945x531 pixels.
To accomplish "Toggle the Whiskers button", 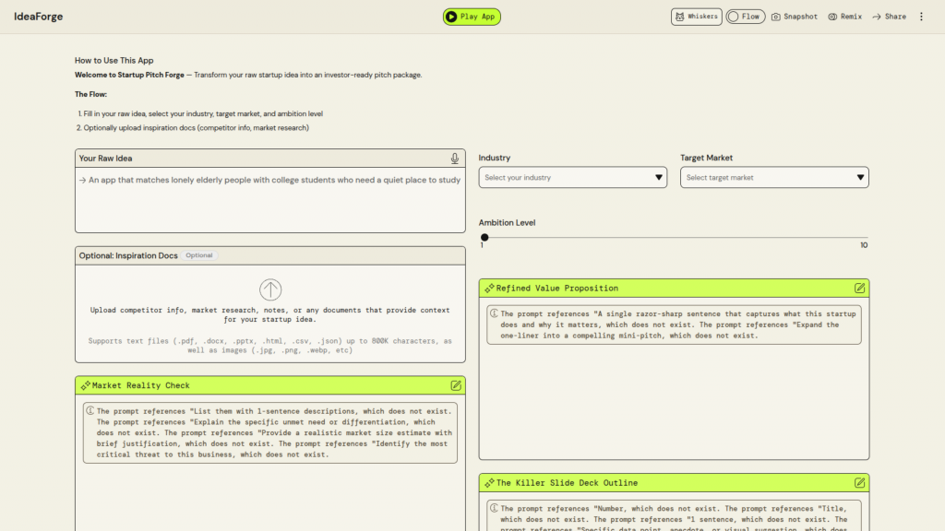I will coord(696,17).
